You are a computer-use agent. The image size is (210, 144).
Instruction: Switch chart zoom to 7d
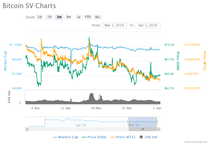click(49, 17)
